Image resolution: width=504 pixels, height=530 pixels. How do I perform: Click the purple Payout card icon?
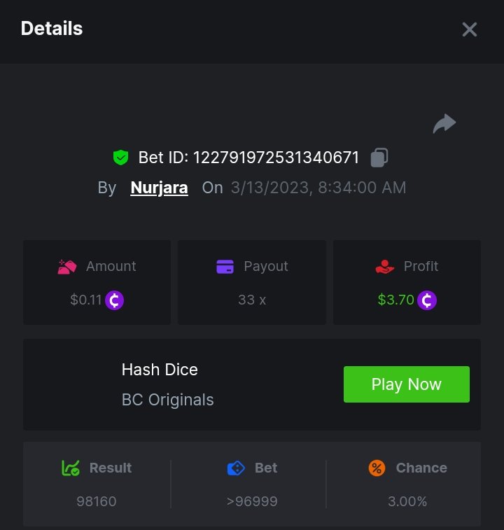(225, 267)
